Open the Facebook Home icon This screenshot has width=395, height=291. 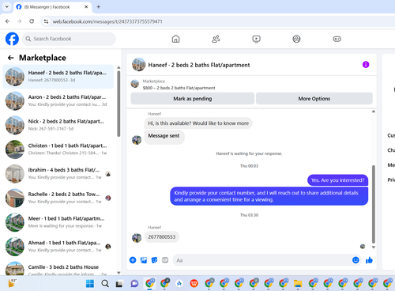pyautogui.click(x=175, y=39)
